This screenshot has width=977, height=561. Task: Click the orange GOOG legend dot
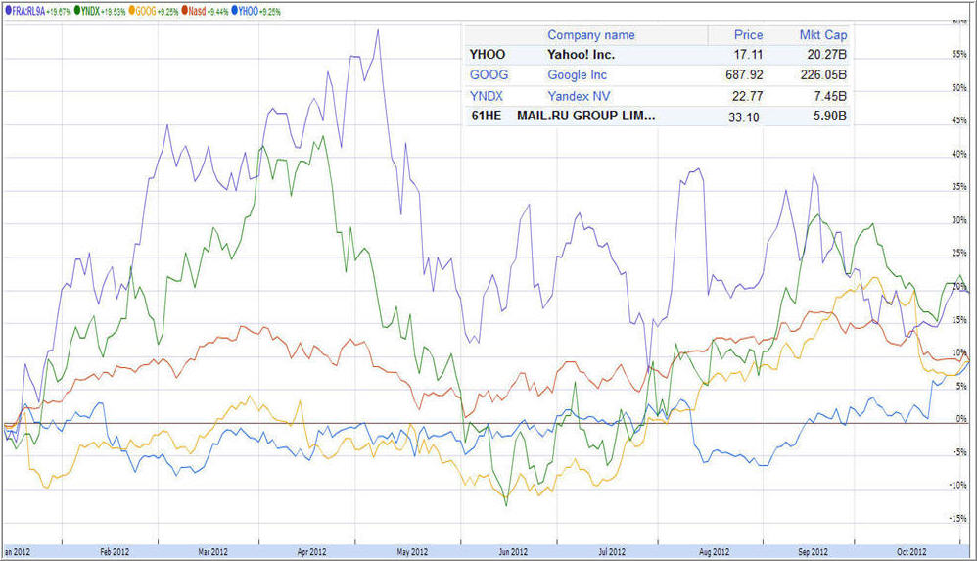pyautogui.click(x=132, y=11)
